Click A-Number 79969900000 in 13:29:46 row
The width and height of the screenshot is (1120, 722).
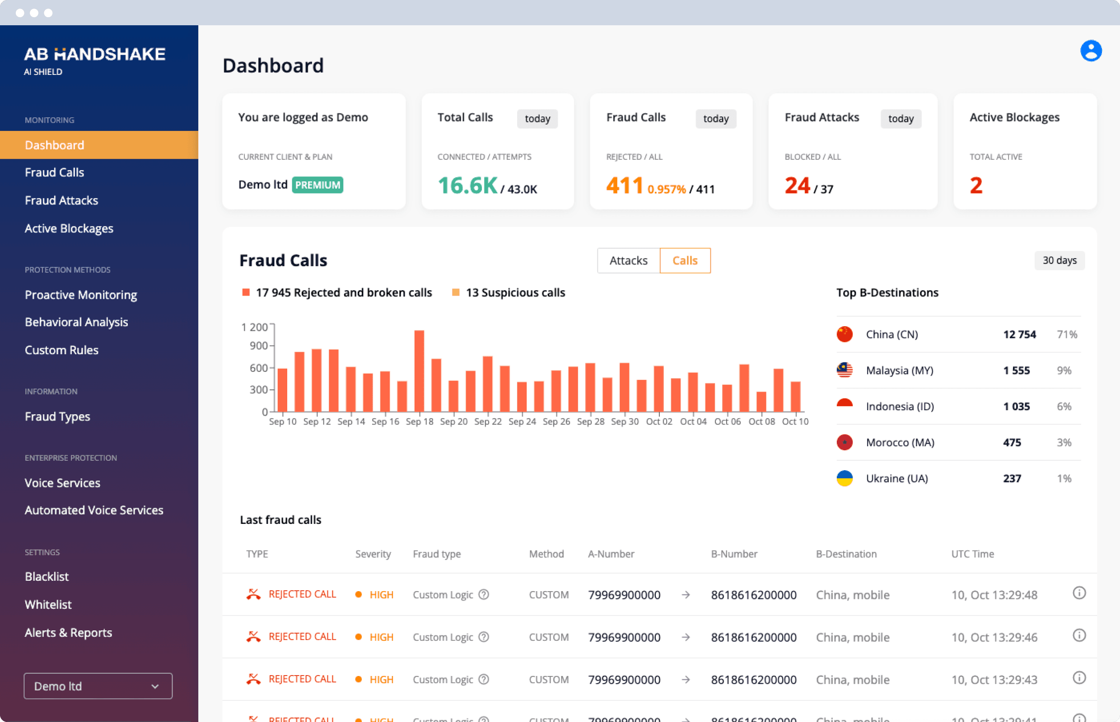(624, 637)
